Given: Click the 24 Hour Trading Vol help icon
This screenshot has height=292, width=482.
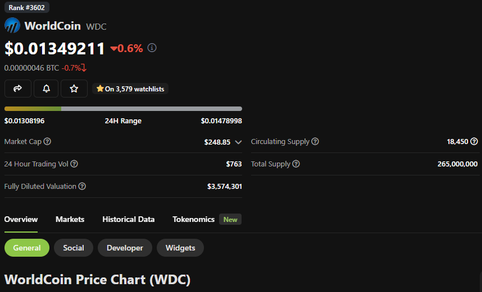Looking at the screenshot, I should (74, 164).
